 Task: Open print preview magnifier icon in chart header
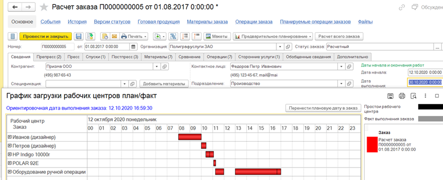click(x=413, y=96)
